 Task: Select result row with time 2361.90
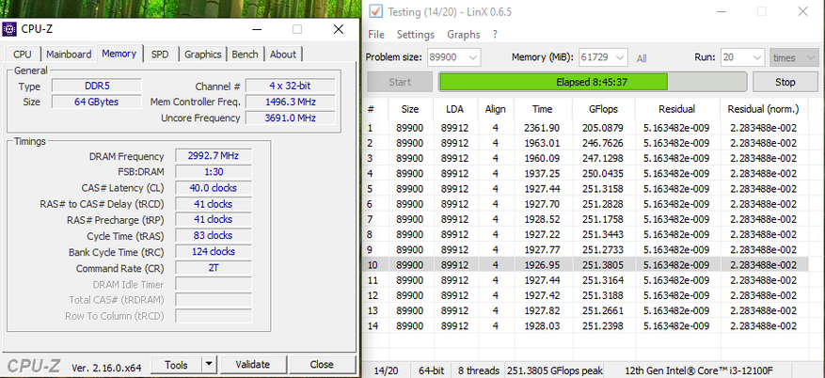pyautogui.click(x=586, y=128)
